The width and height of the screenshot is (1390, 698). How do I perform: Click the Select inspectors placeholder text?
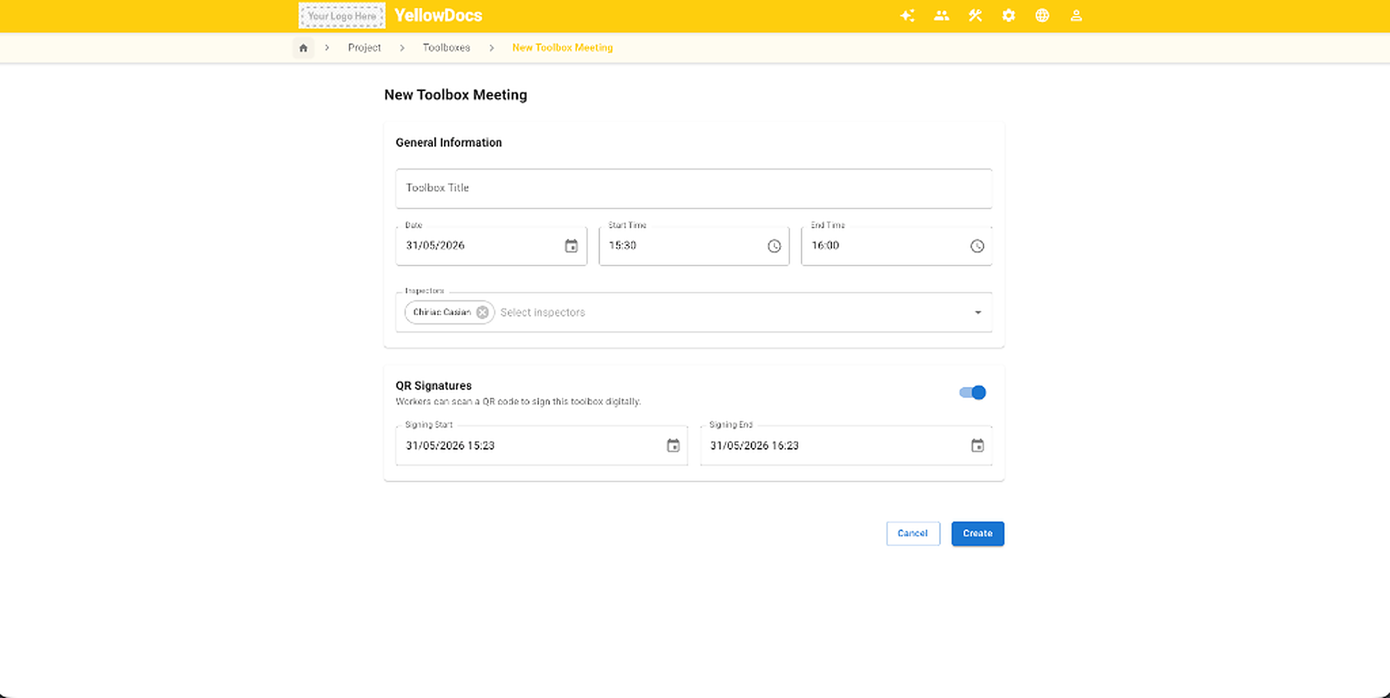pyautogui.click(x=542, y=312)
